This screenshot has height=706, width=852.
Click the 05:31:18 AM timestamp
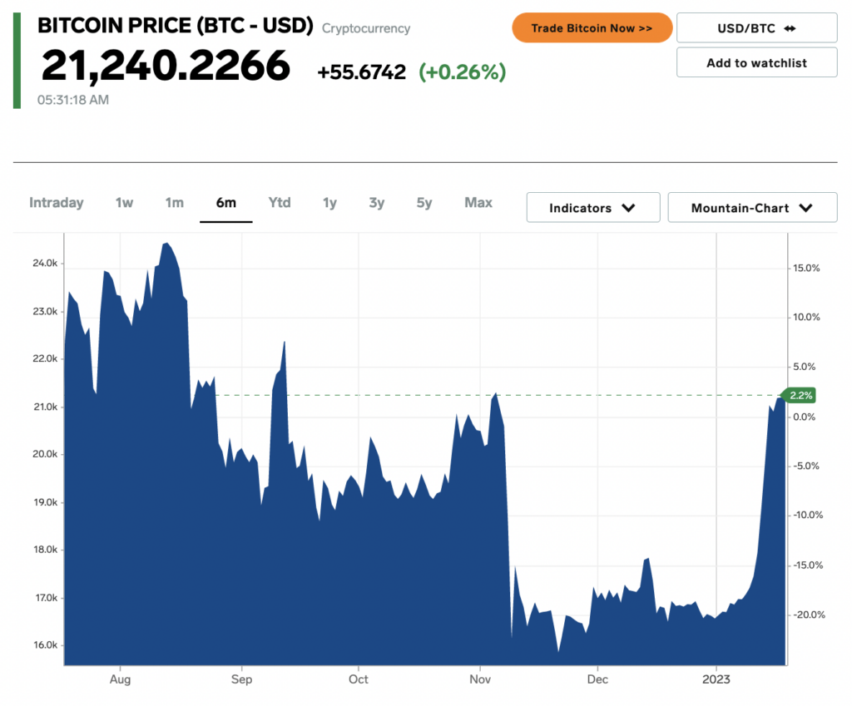coord(73,100)
